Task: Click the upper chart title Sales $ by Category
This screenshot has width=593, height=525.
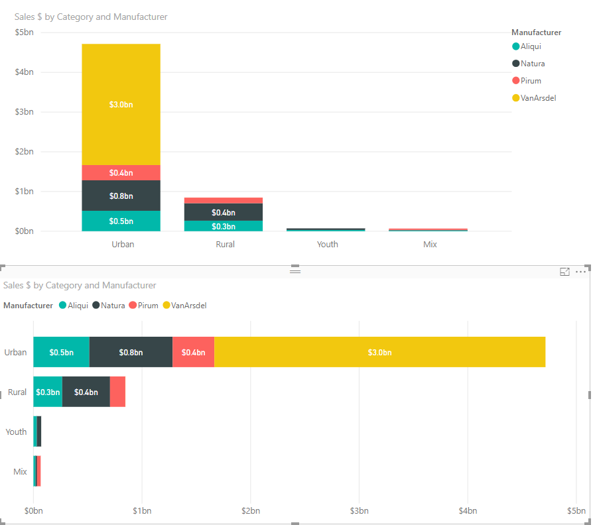Action: tap(91, 17)
